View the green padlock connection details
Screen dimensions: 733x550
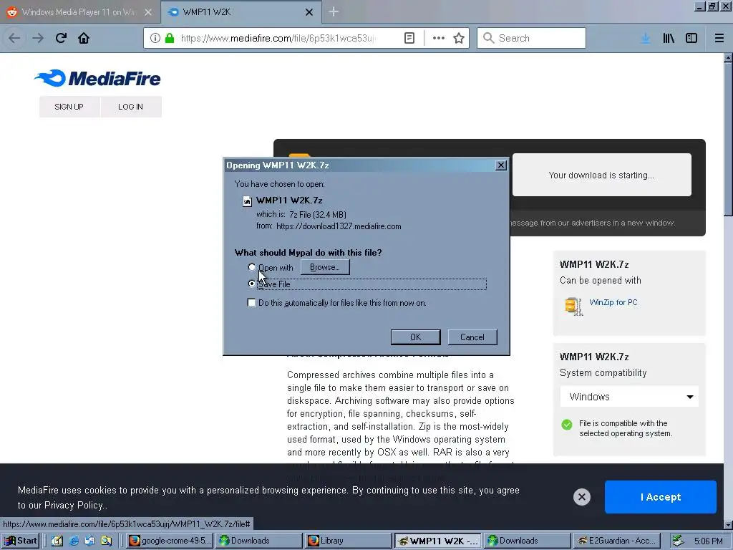click(170, 39)
